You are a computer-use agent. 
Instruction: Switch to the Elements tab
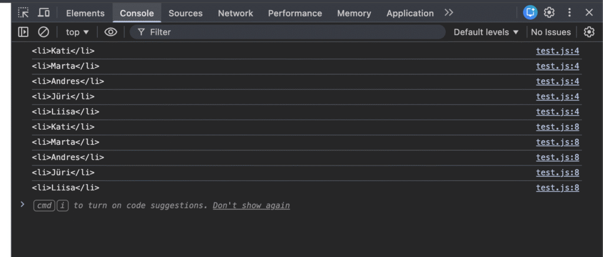[85, 13]
